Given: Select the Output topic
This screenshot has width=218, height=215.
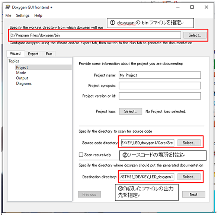Looking at the screenshot, I should coord(22,78).
